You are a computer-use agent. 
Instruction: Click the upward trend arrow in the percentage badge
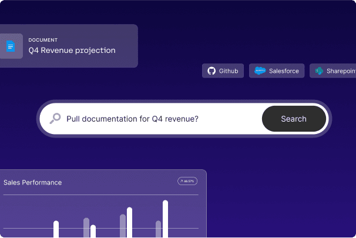coord(182,182)
